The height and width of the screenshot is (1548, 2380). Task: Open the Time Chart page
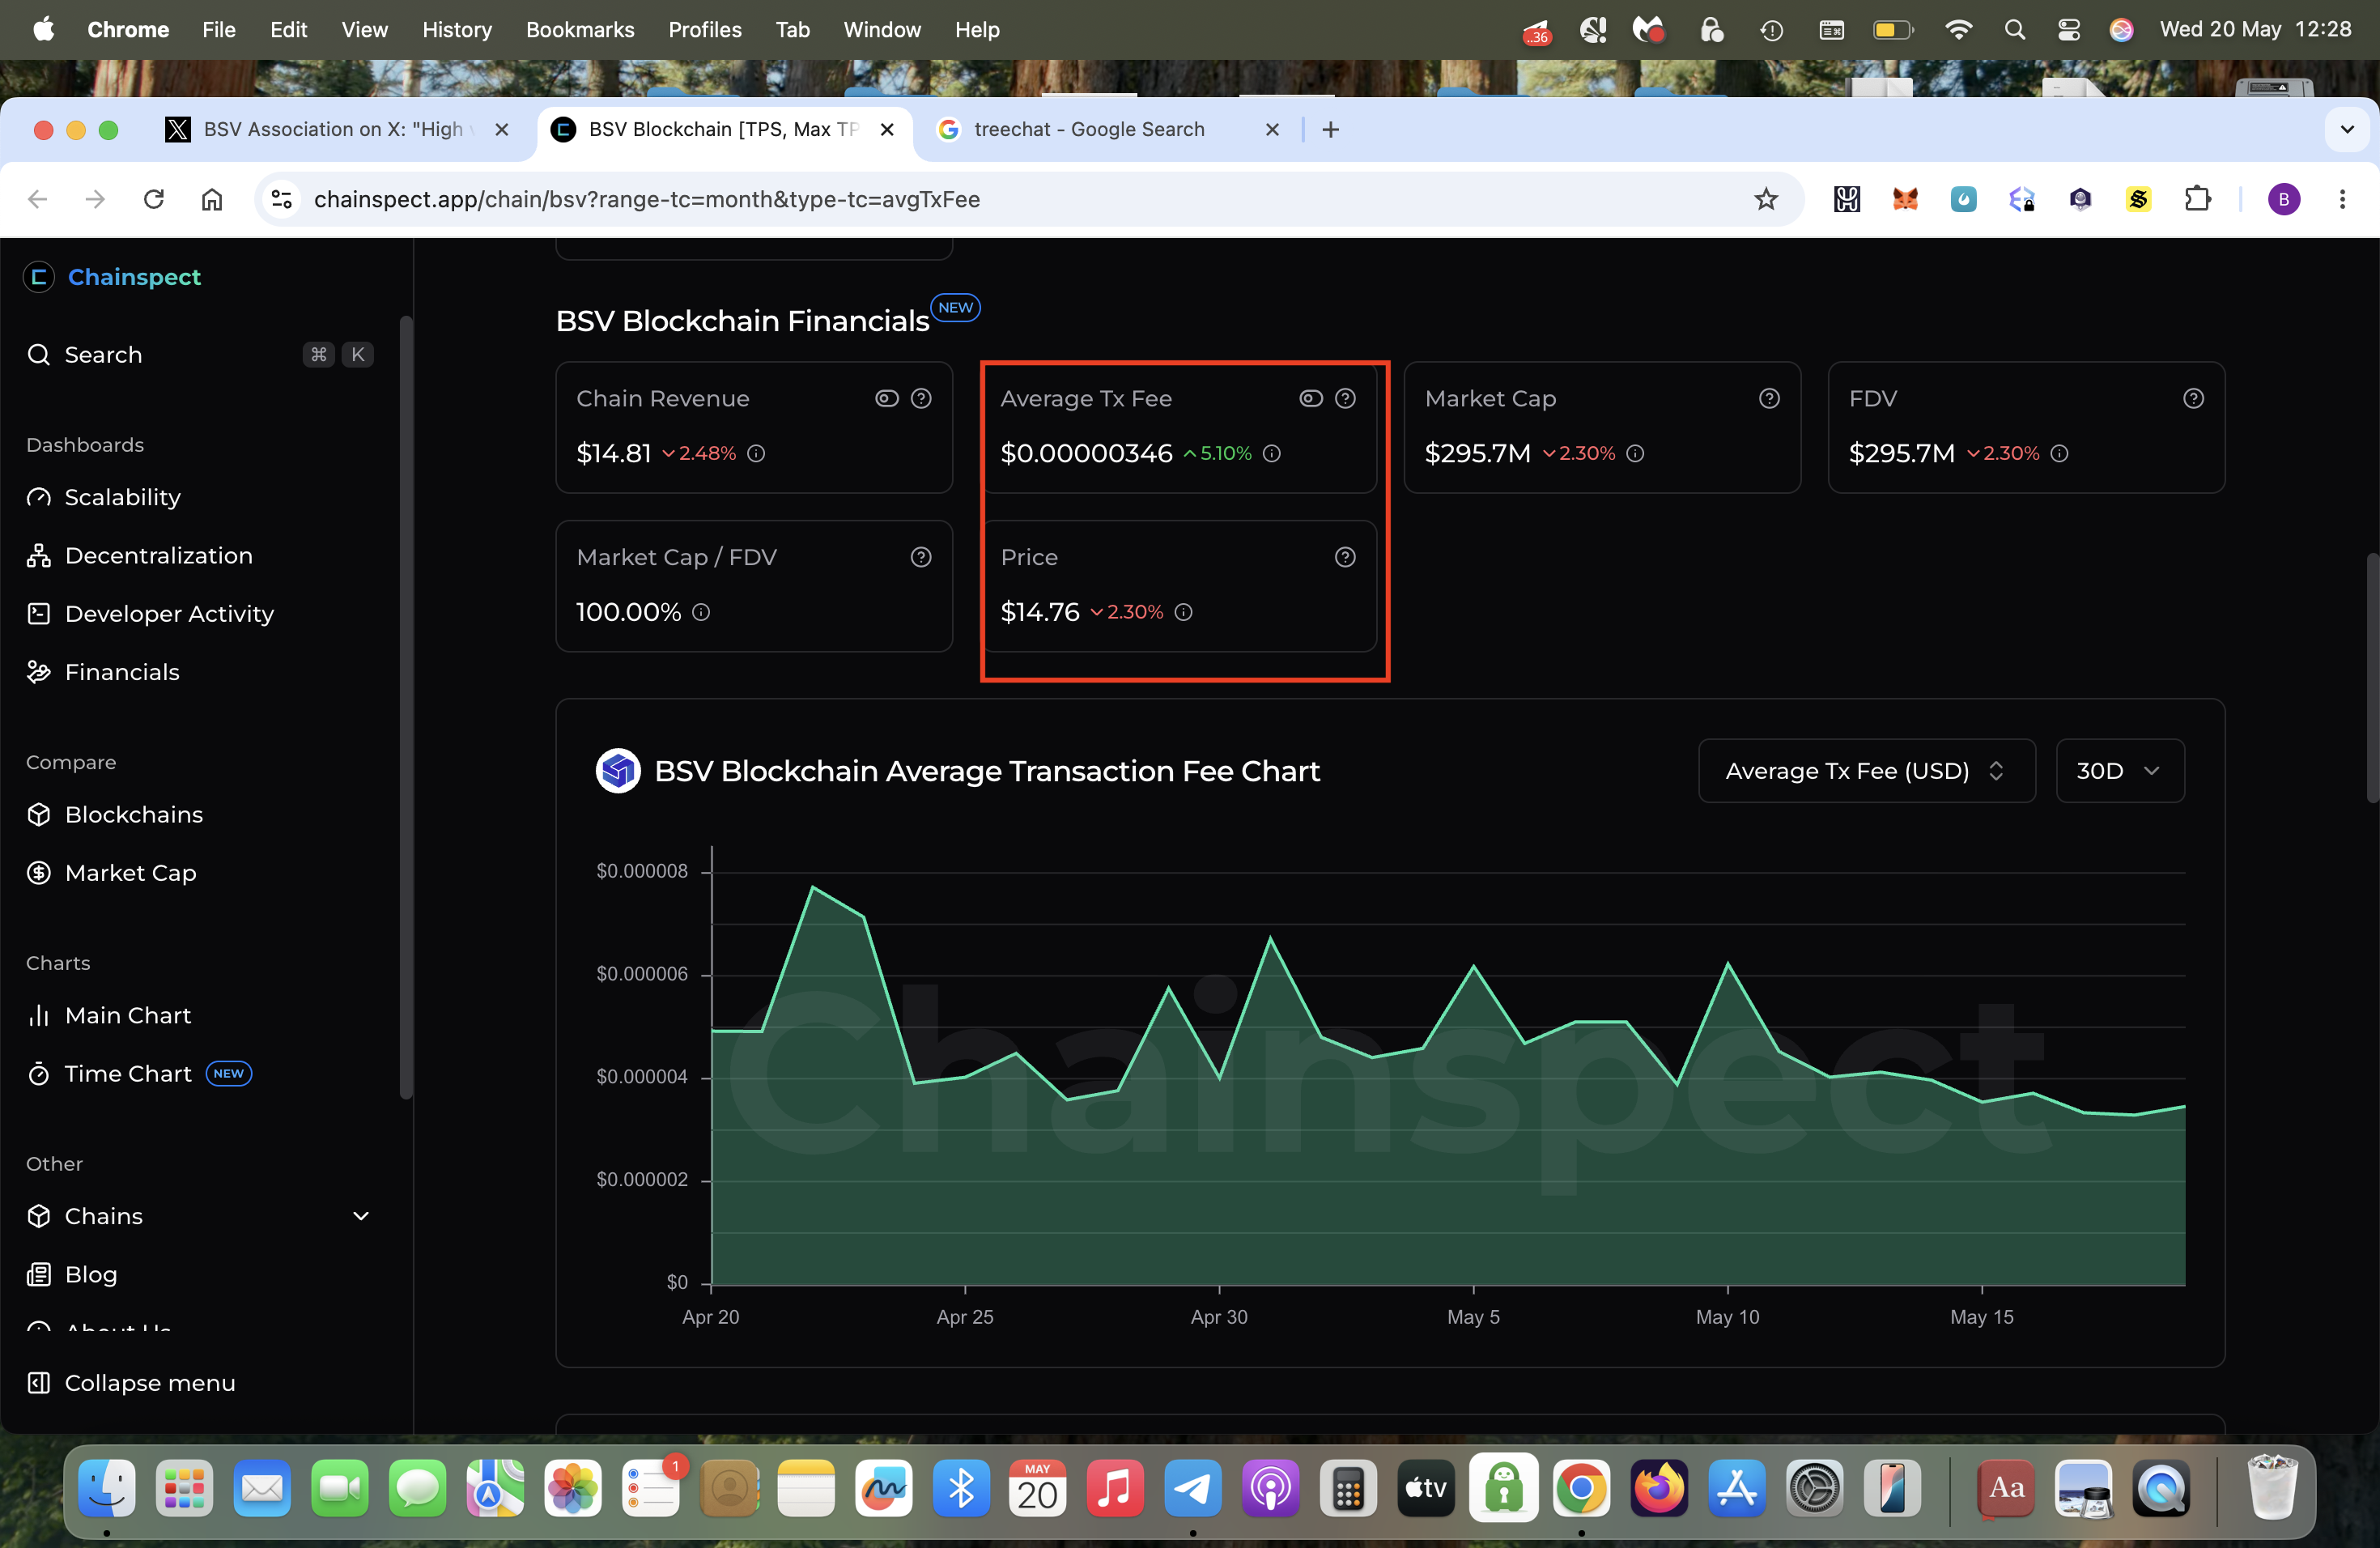coord(139,1073)
